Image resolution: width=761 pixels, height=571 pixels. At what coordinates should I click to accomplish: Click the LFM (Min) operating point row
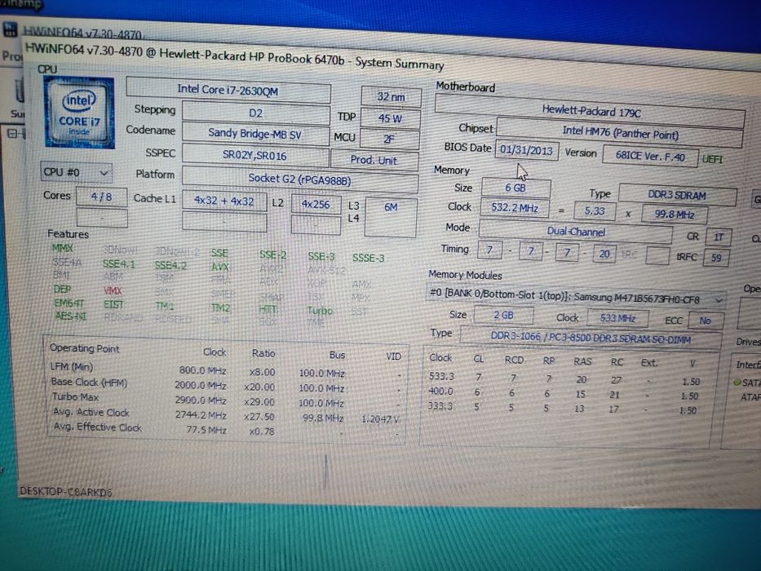tap(226, 370)
